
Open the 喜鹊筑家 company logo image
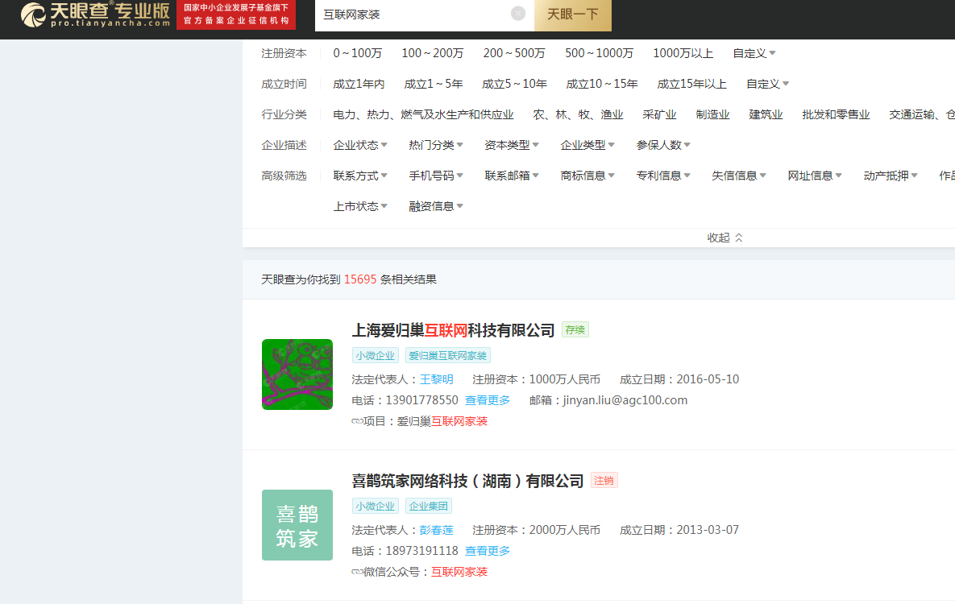pyautogui.click(x=297, y=525)
